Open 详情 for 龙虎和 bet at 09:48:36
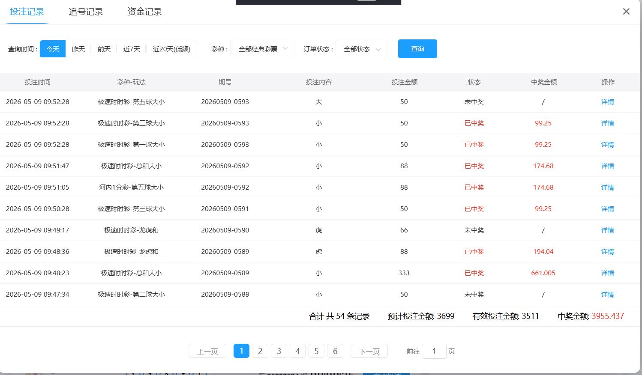 point(607,252)
